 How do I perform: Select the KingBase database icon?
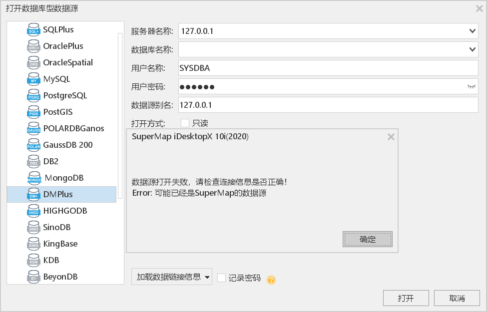click(33, 244)
